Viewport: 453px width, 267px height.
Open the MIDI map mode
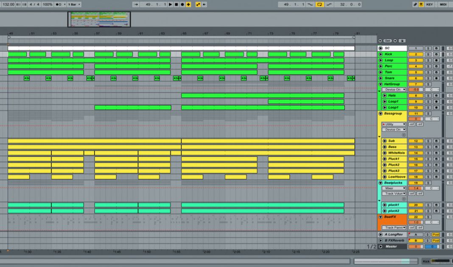(443, 4)
